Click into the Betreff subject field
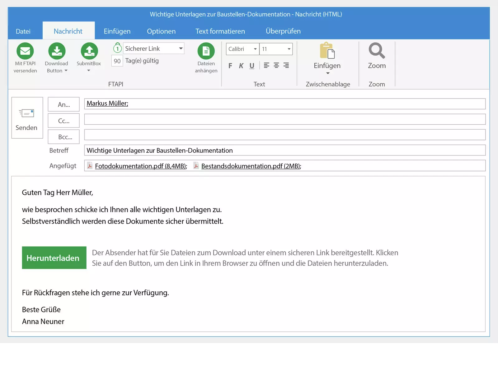Screen dimensions: 498x366 tap(284, 151)
